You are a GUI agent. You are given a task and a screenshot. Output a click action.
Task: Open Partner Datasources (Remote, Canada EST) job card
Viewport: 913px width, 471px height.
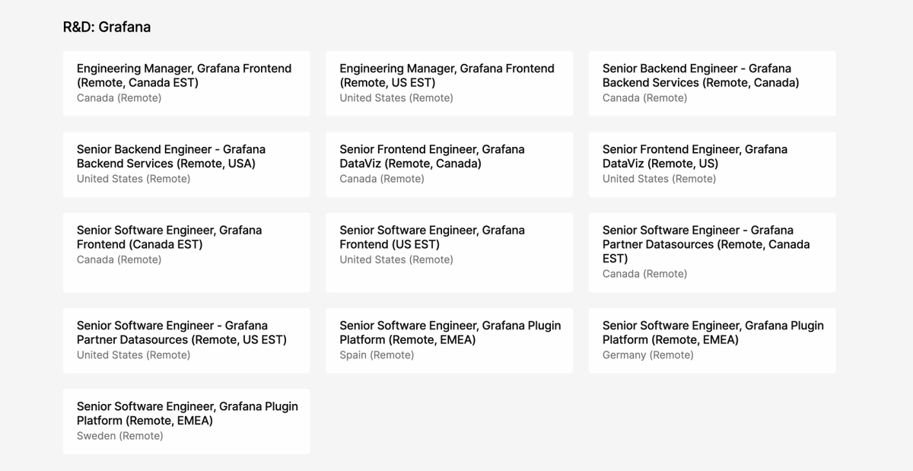coord(712,253)
